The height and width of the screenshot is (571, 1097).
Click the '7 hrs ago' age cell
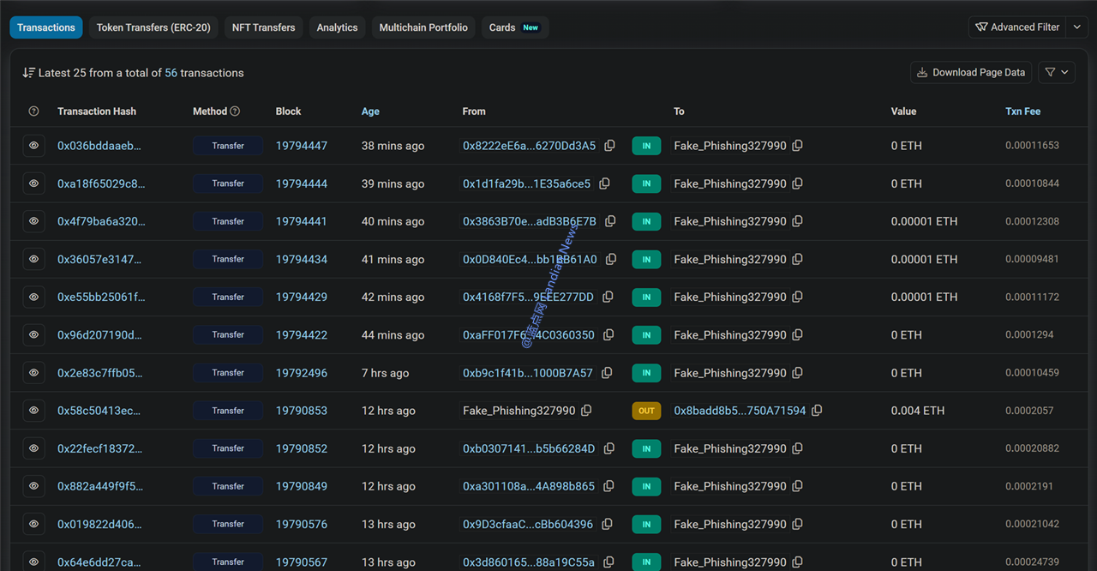click(x=385, y=373)
